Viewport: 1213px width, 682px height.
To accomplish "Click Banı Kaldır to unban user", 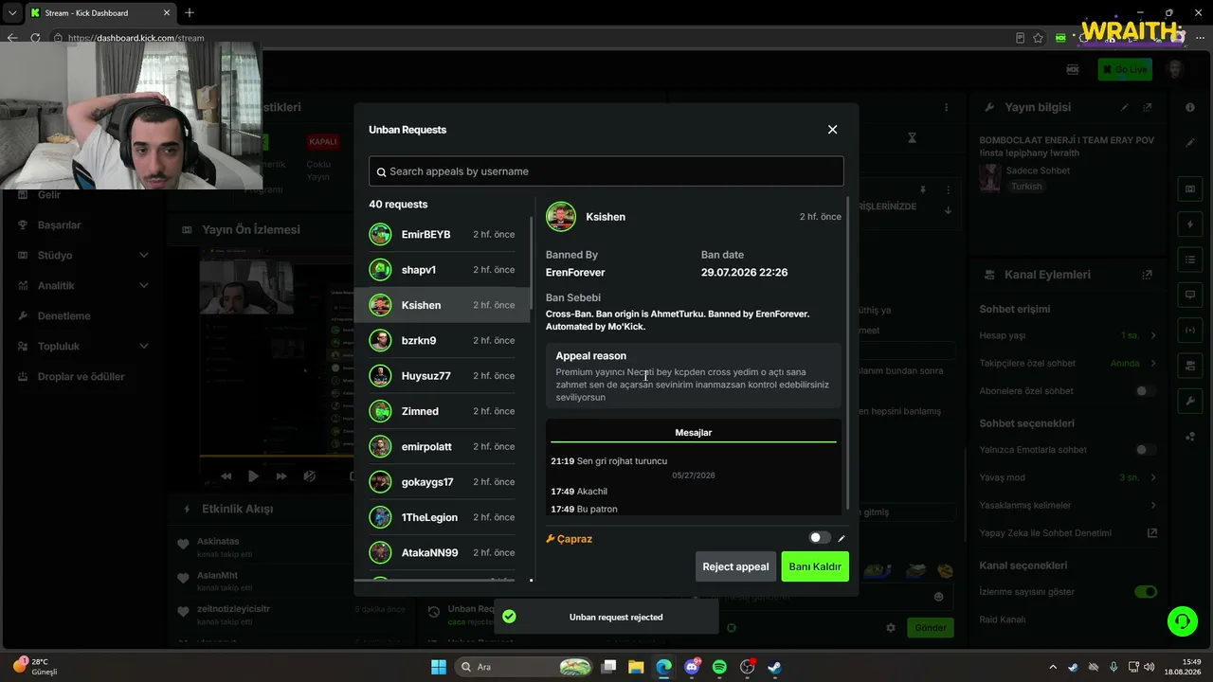I will click(815, 566).
